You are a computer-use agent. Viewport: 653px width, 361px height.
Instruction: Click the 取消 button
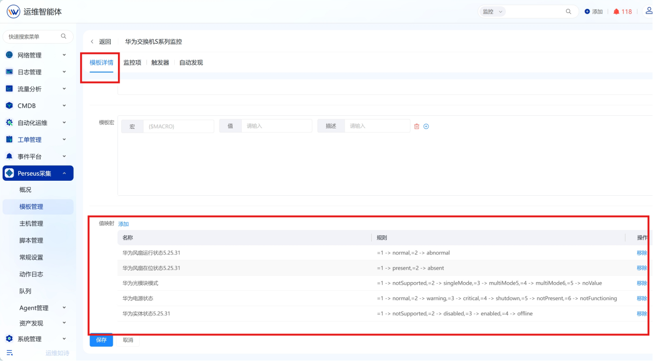[128, 340]
